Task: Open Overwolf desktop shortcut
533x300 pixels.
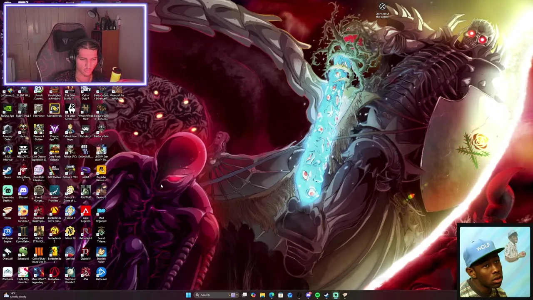Action: tap(7, 254)
